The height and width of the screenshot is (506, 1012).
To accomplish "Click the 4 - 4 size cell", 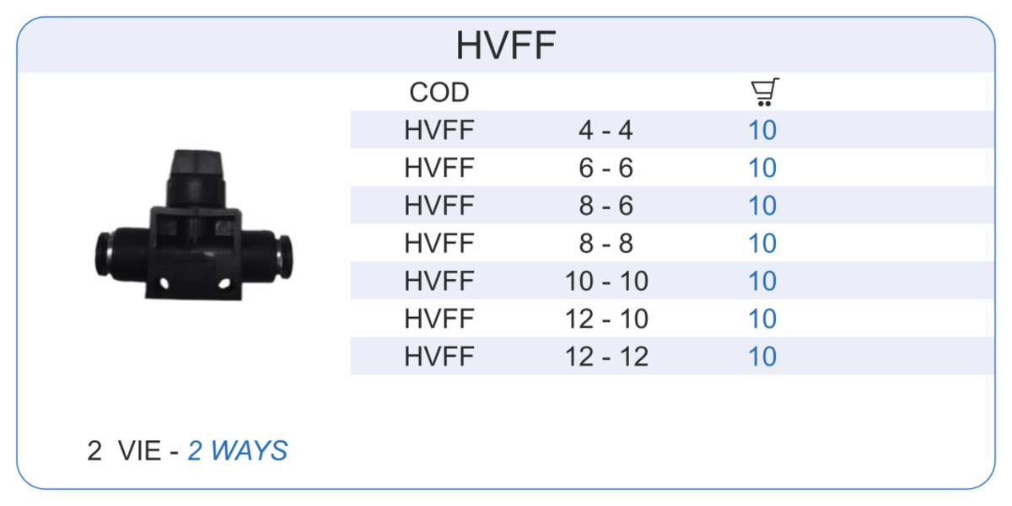I will click(606, 131).
